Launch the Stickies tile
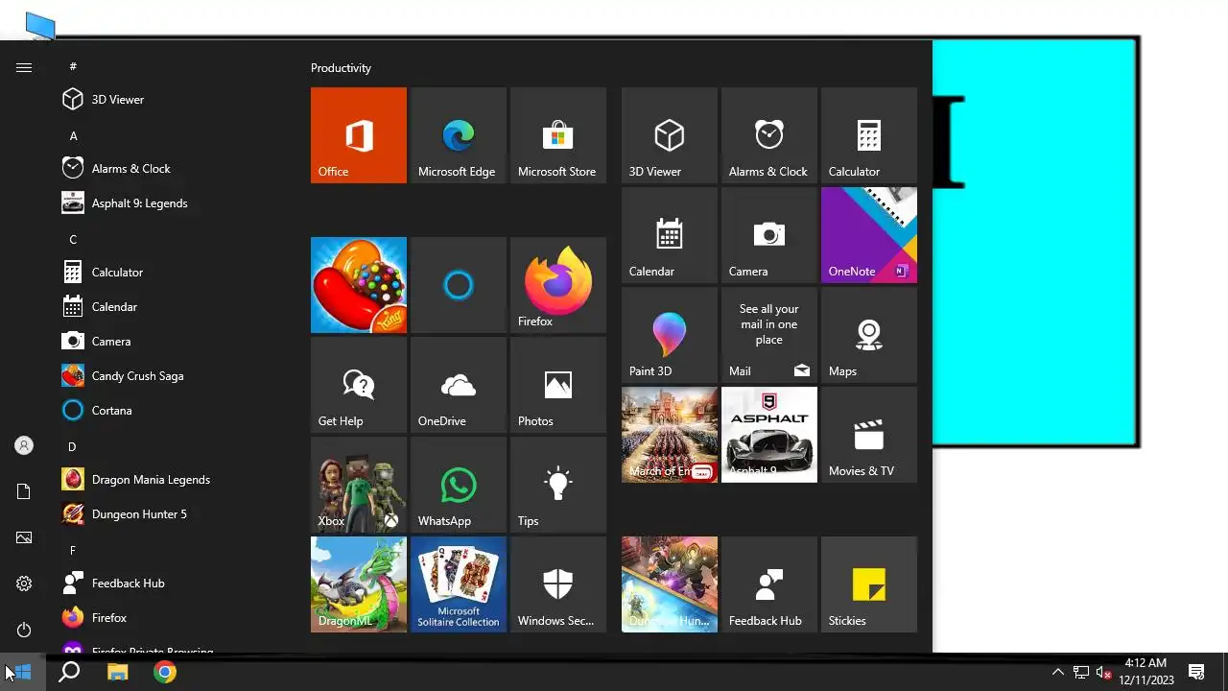Image resolution: width=1228 pixels, height=691 pixels. click(869, 584)
